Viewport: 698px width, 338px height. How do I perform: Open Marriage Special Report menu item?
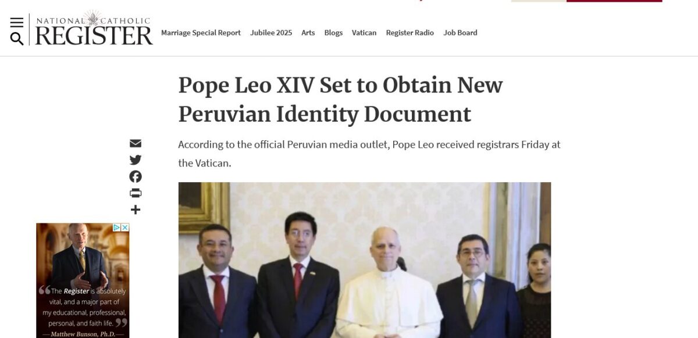pos(201,33)
